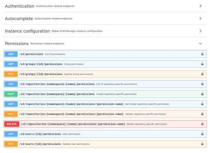
Task: Open POST row repositories permissions path
Action: point(57,94)
